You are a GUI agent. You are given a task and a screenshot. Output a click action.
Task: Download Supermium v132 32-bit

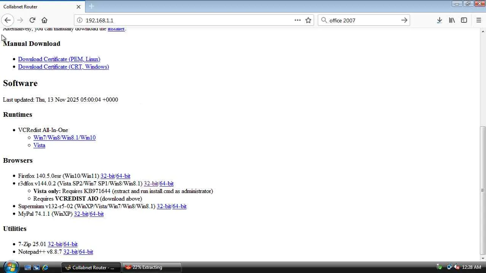pyautogui.click(x=164, y=206)
